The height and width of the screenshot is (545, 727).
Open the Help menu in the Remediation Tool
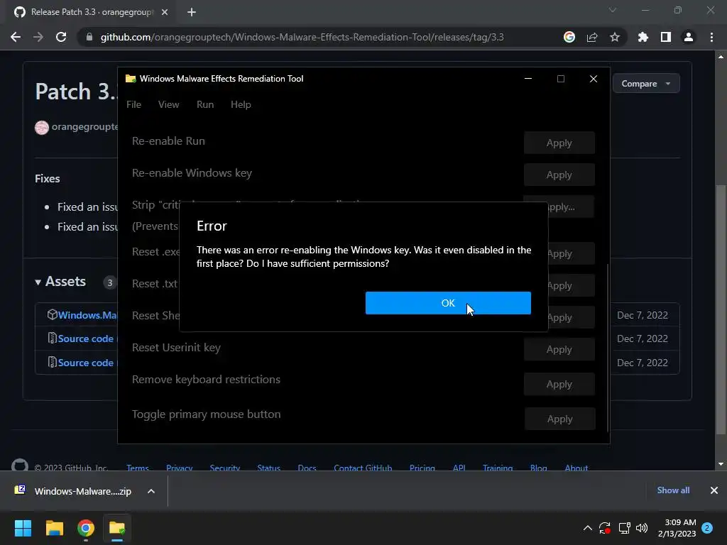click(x=241, y=104)
